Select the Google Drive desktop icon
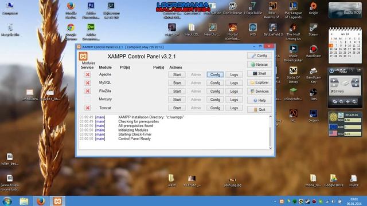 pos(334,181)
